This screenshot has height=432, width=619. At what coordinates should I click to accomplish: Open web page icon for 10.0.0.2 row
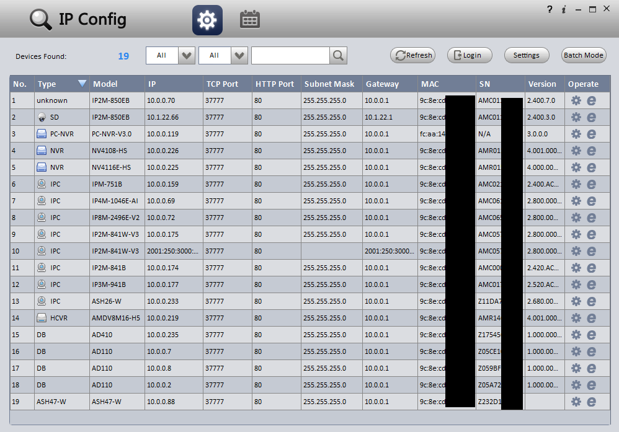pos(591,385)
